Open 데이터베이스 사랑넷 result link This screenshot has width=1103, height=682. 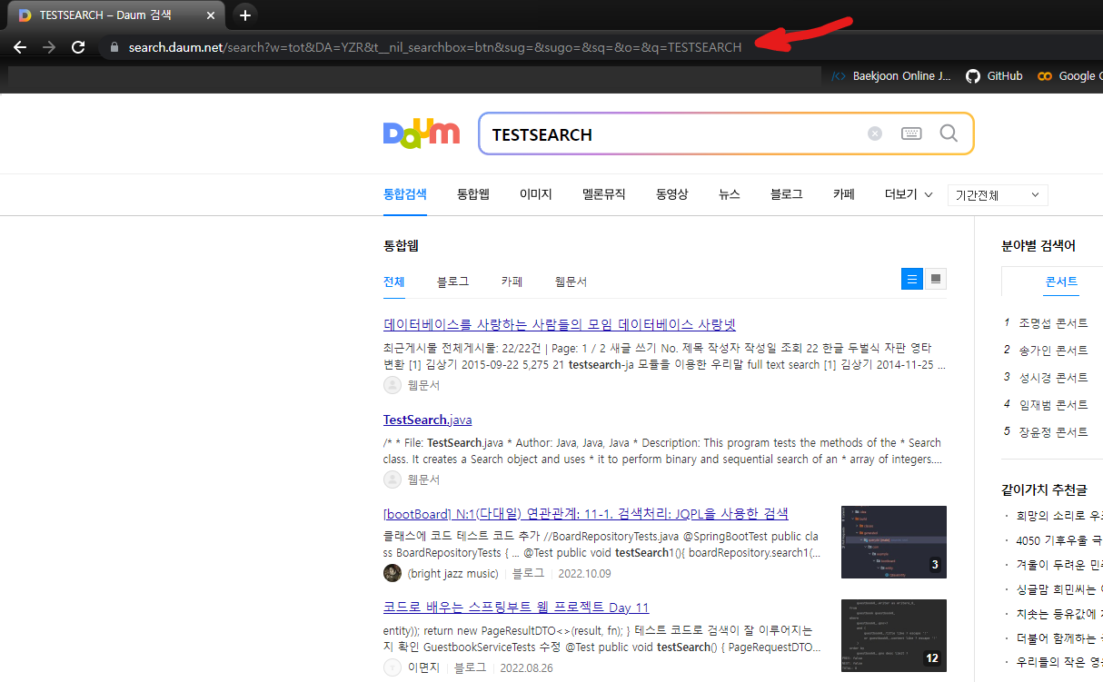560,324
